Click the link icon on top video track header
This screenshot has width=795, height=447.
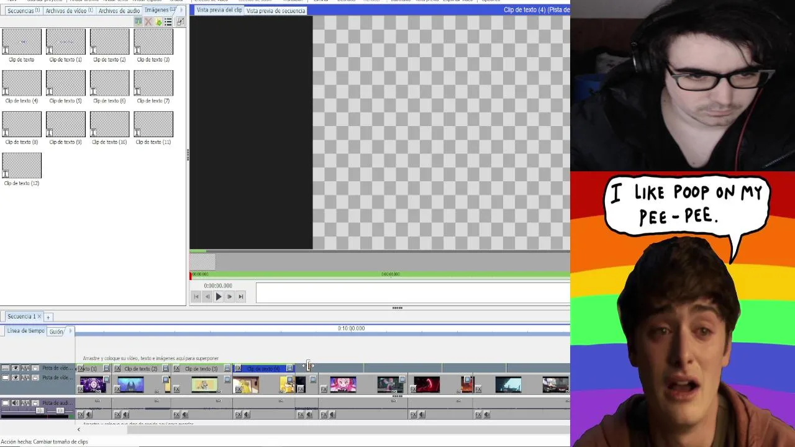click(x=35, y=368)
